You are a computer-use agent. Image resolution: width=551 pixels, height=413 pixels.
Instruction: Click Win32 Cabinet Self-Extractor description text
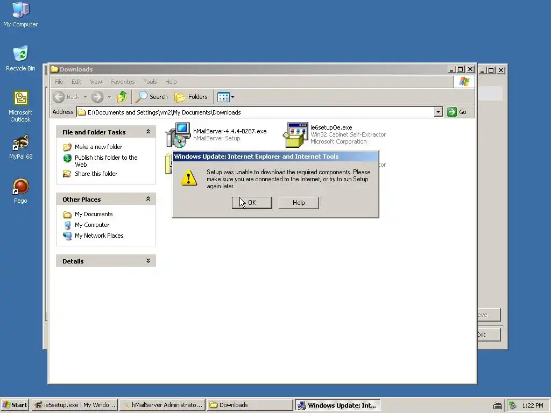pyautogui.click(x=348, y=134)
